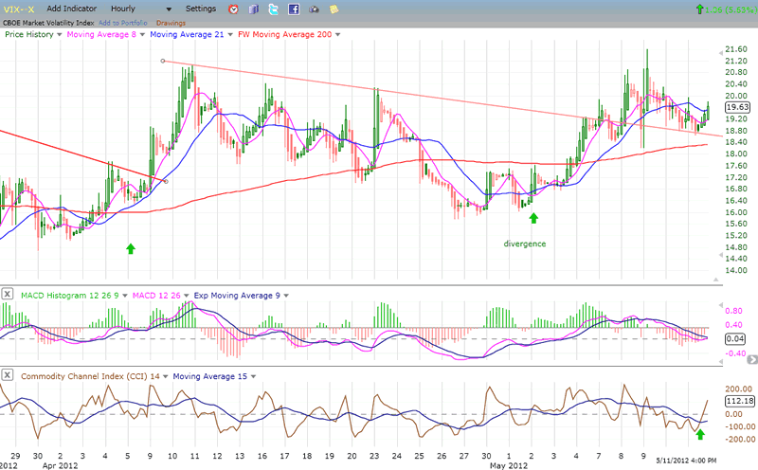The image size is (758, 470).
Task: Close the Commodity Channel Index pane
Action: pos(8,377)
